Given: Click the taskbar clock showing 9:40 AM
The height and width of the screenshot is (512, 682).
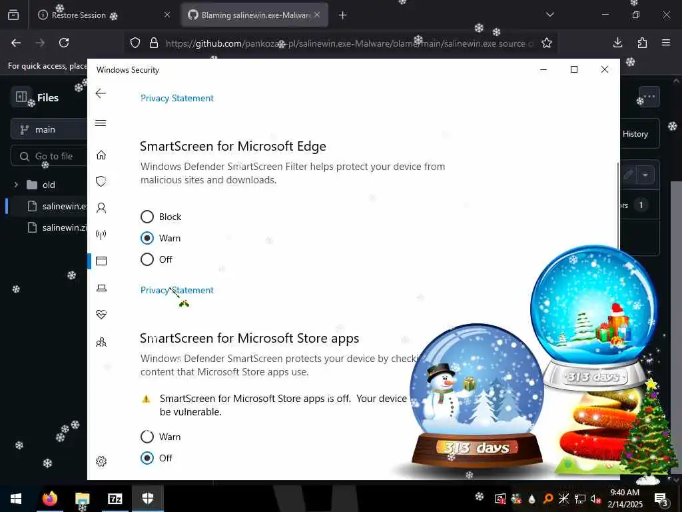Looking at the screenshot, I should (625, 499).
